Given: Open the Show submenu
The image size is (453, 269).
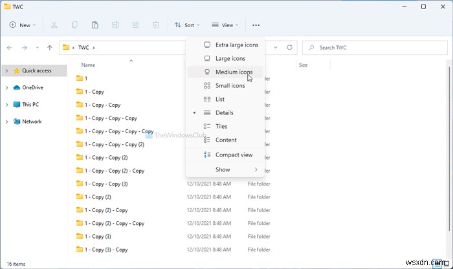Looking at the screenshot, I should (x=225, y=169).
